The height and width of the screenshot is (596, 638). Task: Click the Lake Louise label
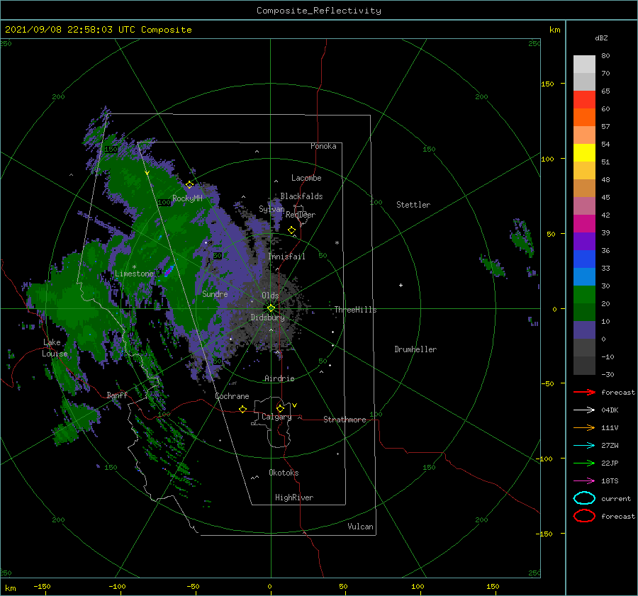(x=55, y=348)
